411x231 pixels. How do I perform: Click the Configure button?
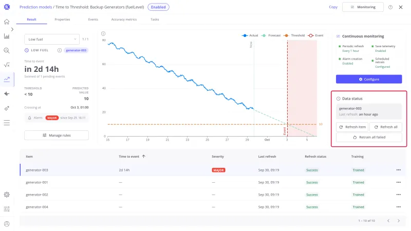[x=369, y=79]
